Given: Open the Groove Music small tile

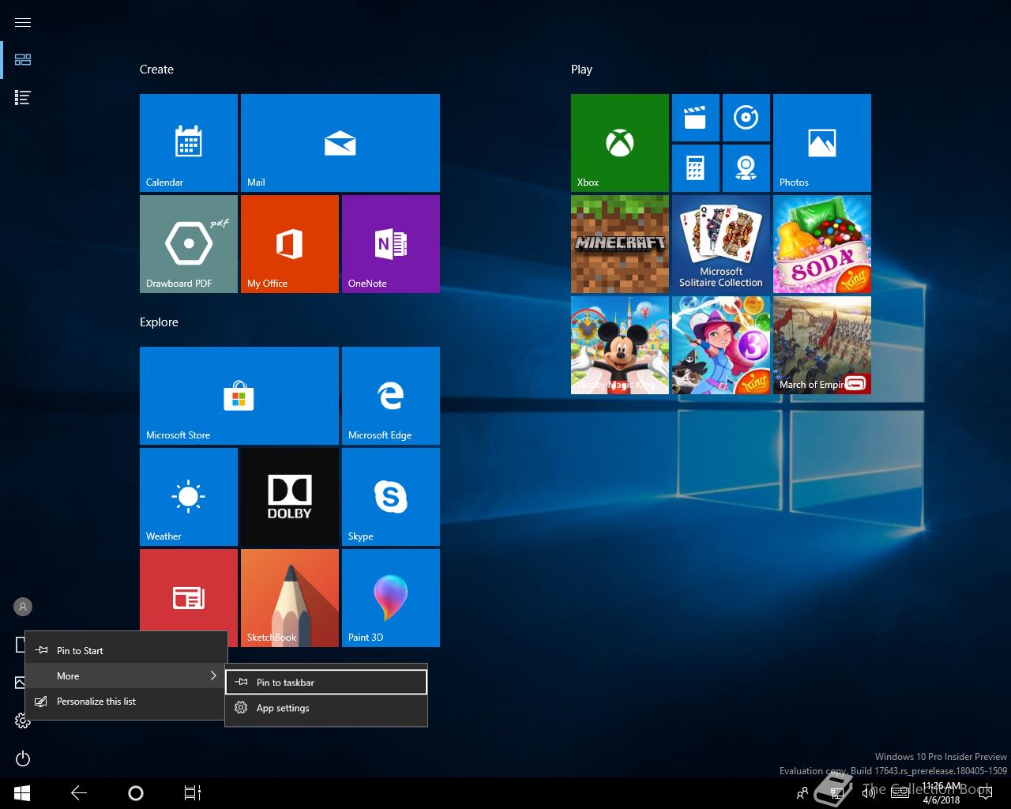Looking at the screenshot, I should pos(746,118).
